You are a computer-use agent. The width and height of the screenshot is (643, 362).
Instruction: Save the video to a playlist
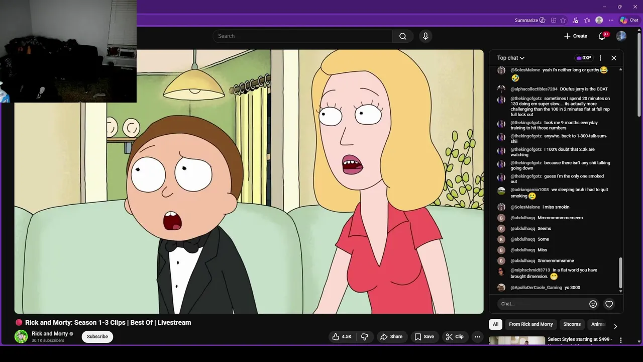(x=424, y=337)
